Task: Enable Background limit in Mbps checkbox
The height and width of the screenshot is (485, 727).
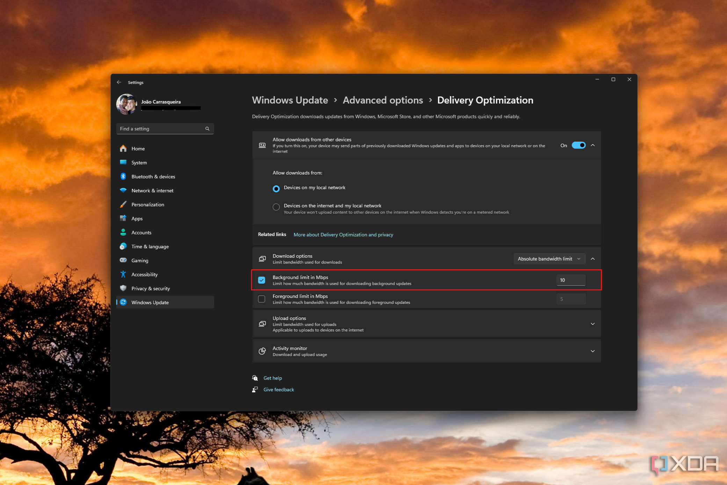Action: pyautogui.click(x=261, y=280)
